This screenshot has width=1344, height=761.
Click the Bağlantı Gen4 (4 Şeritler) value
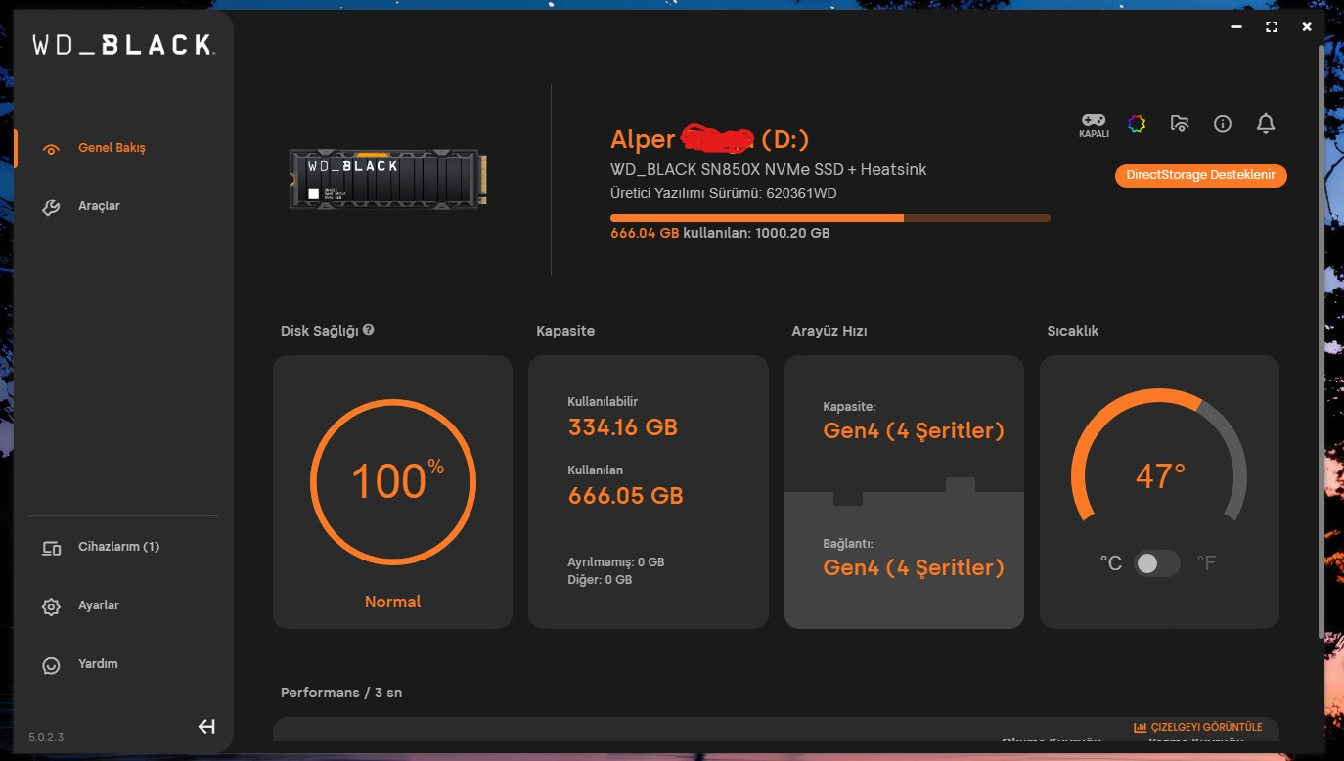tap(914, 568)
